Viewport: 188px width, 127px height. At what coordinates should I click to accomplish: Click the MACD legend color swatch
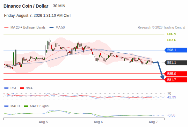6,106
